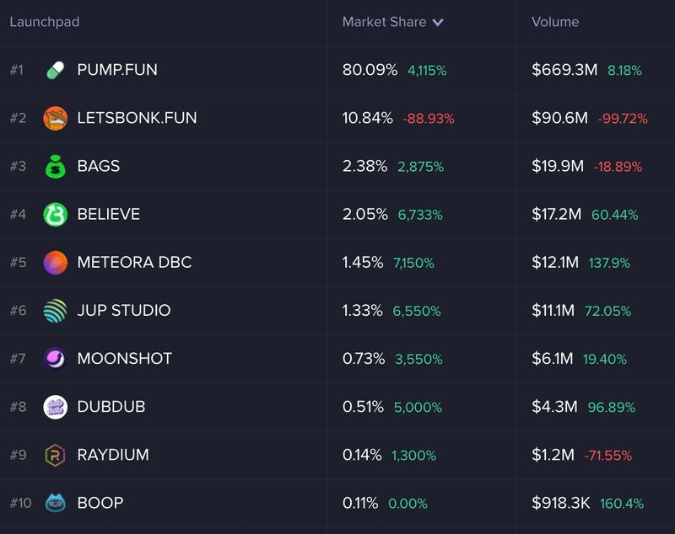This screenshot has width=675, height=534.
Task: Toggle the Market Share sort arrow
Action: (x=438, y=23)
